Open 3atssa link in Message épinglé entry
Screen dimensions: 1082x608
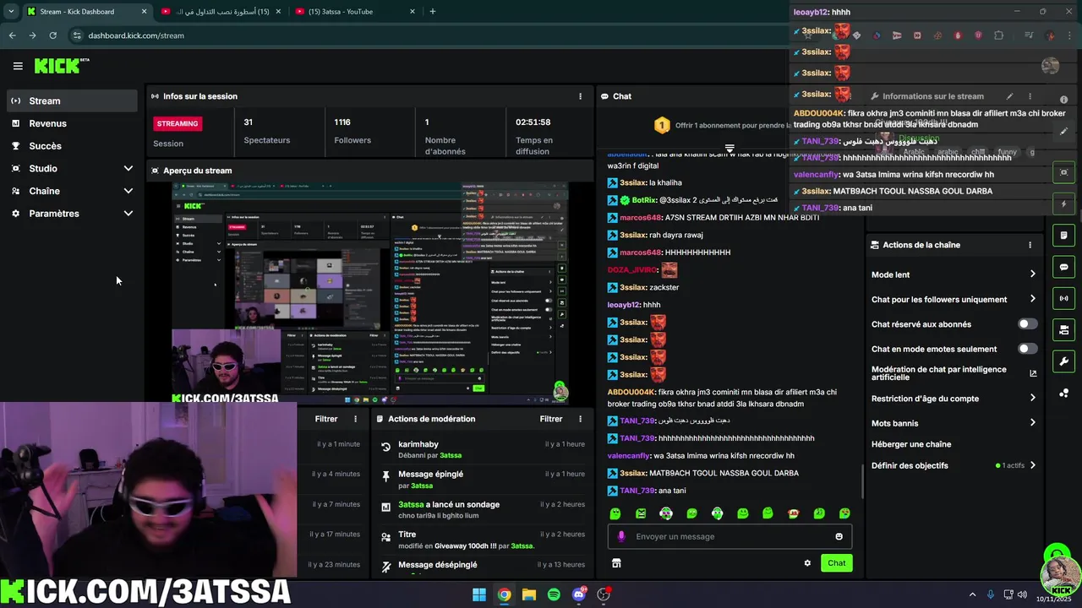pos(422,486)
